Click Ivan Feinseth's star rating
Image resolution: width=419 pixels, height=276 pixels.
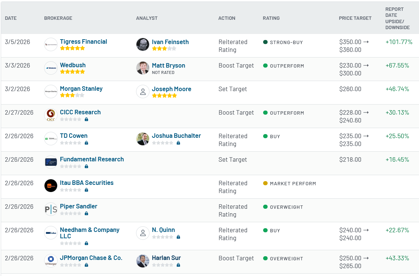pyautogui.click(x=164, y=49)
